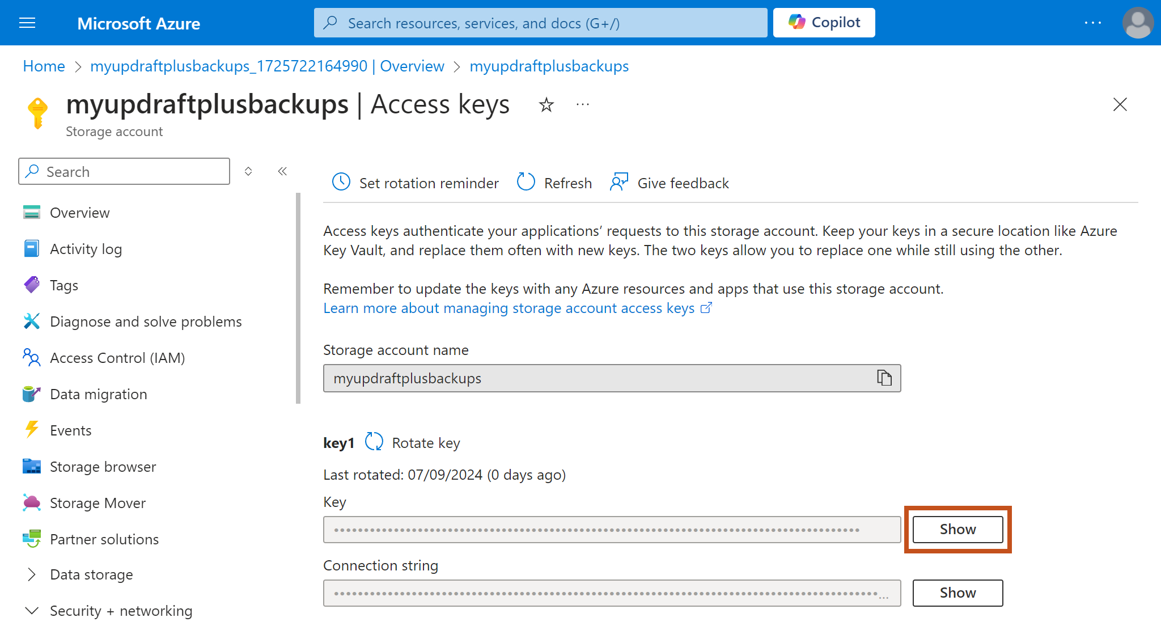Show the key1 key value
Viewport: 1161px width, 626px height.
(x=957, y=529)
